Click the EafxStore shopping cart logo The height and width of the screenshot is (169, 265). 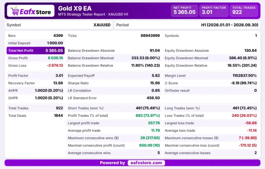pos(31,11)
